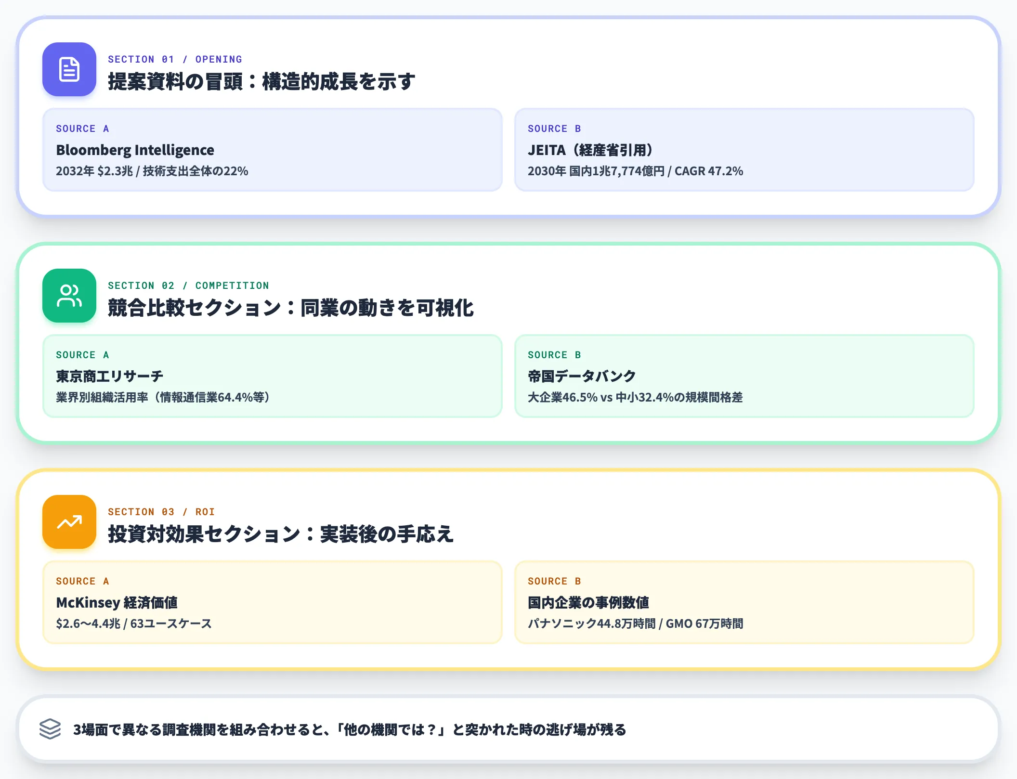This screenshot has width=1017, height=779.
Task: Click 'SOURCE B' label above JEITA
Action: [554, 129]
